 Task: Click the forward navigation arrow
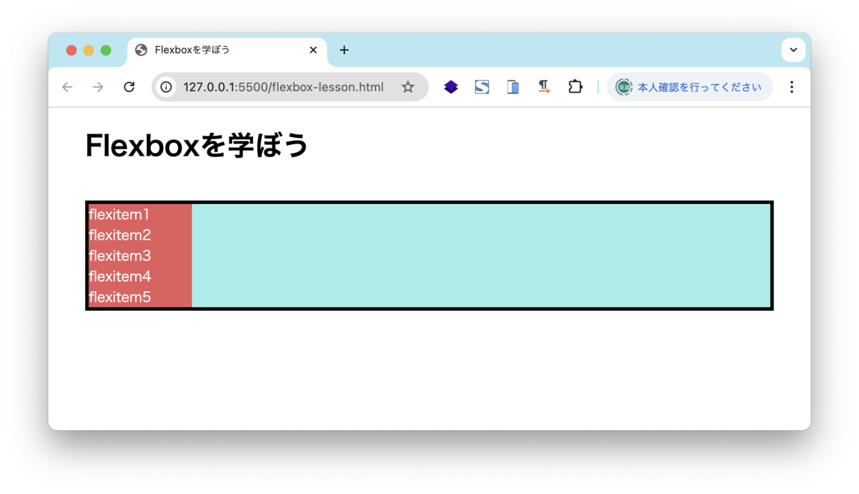click(x=98, y=87)
